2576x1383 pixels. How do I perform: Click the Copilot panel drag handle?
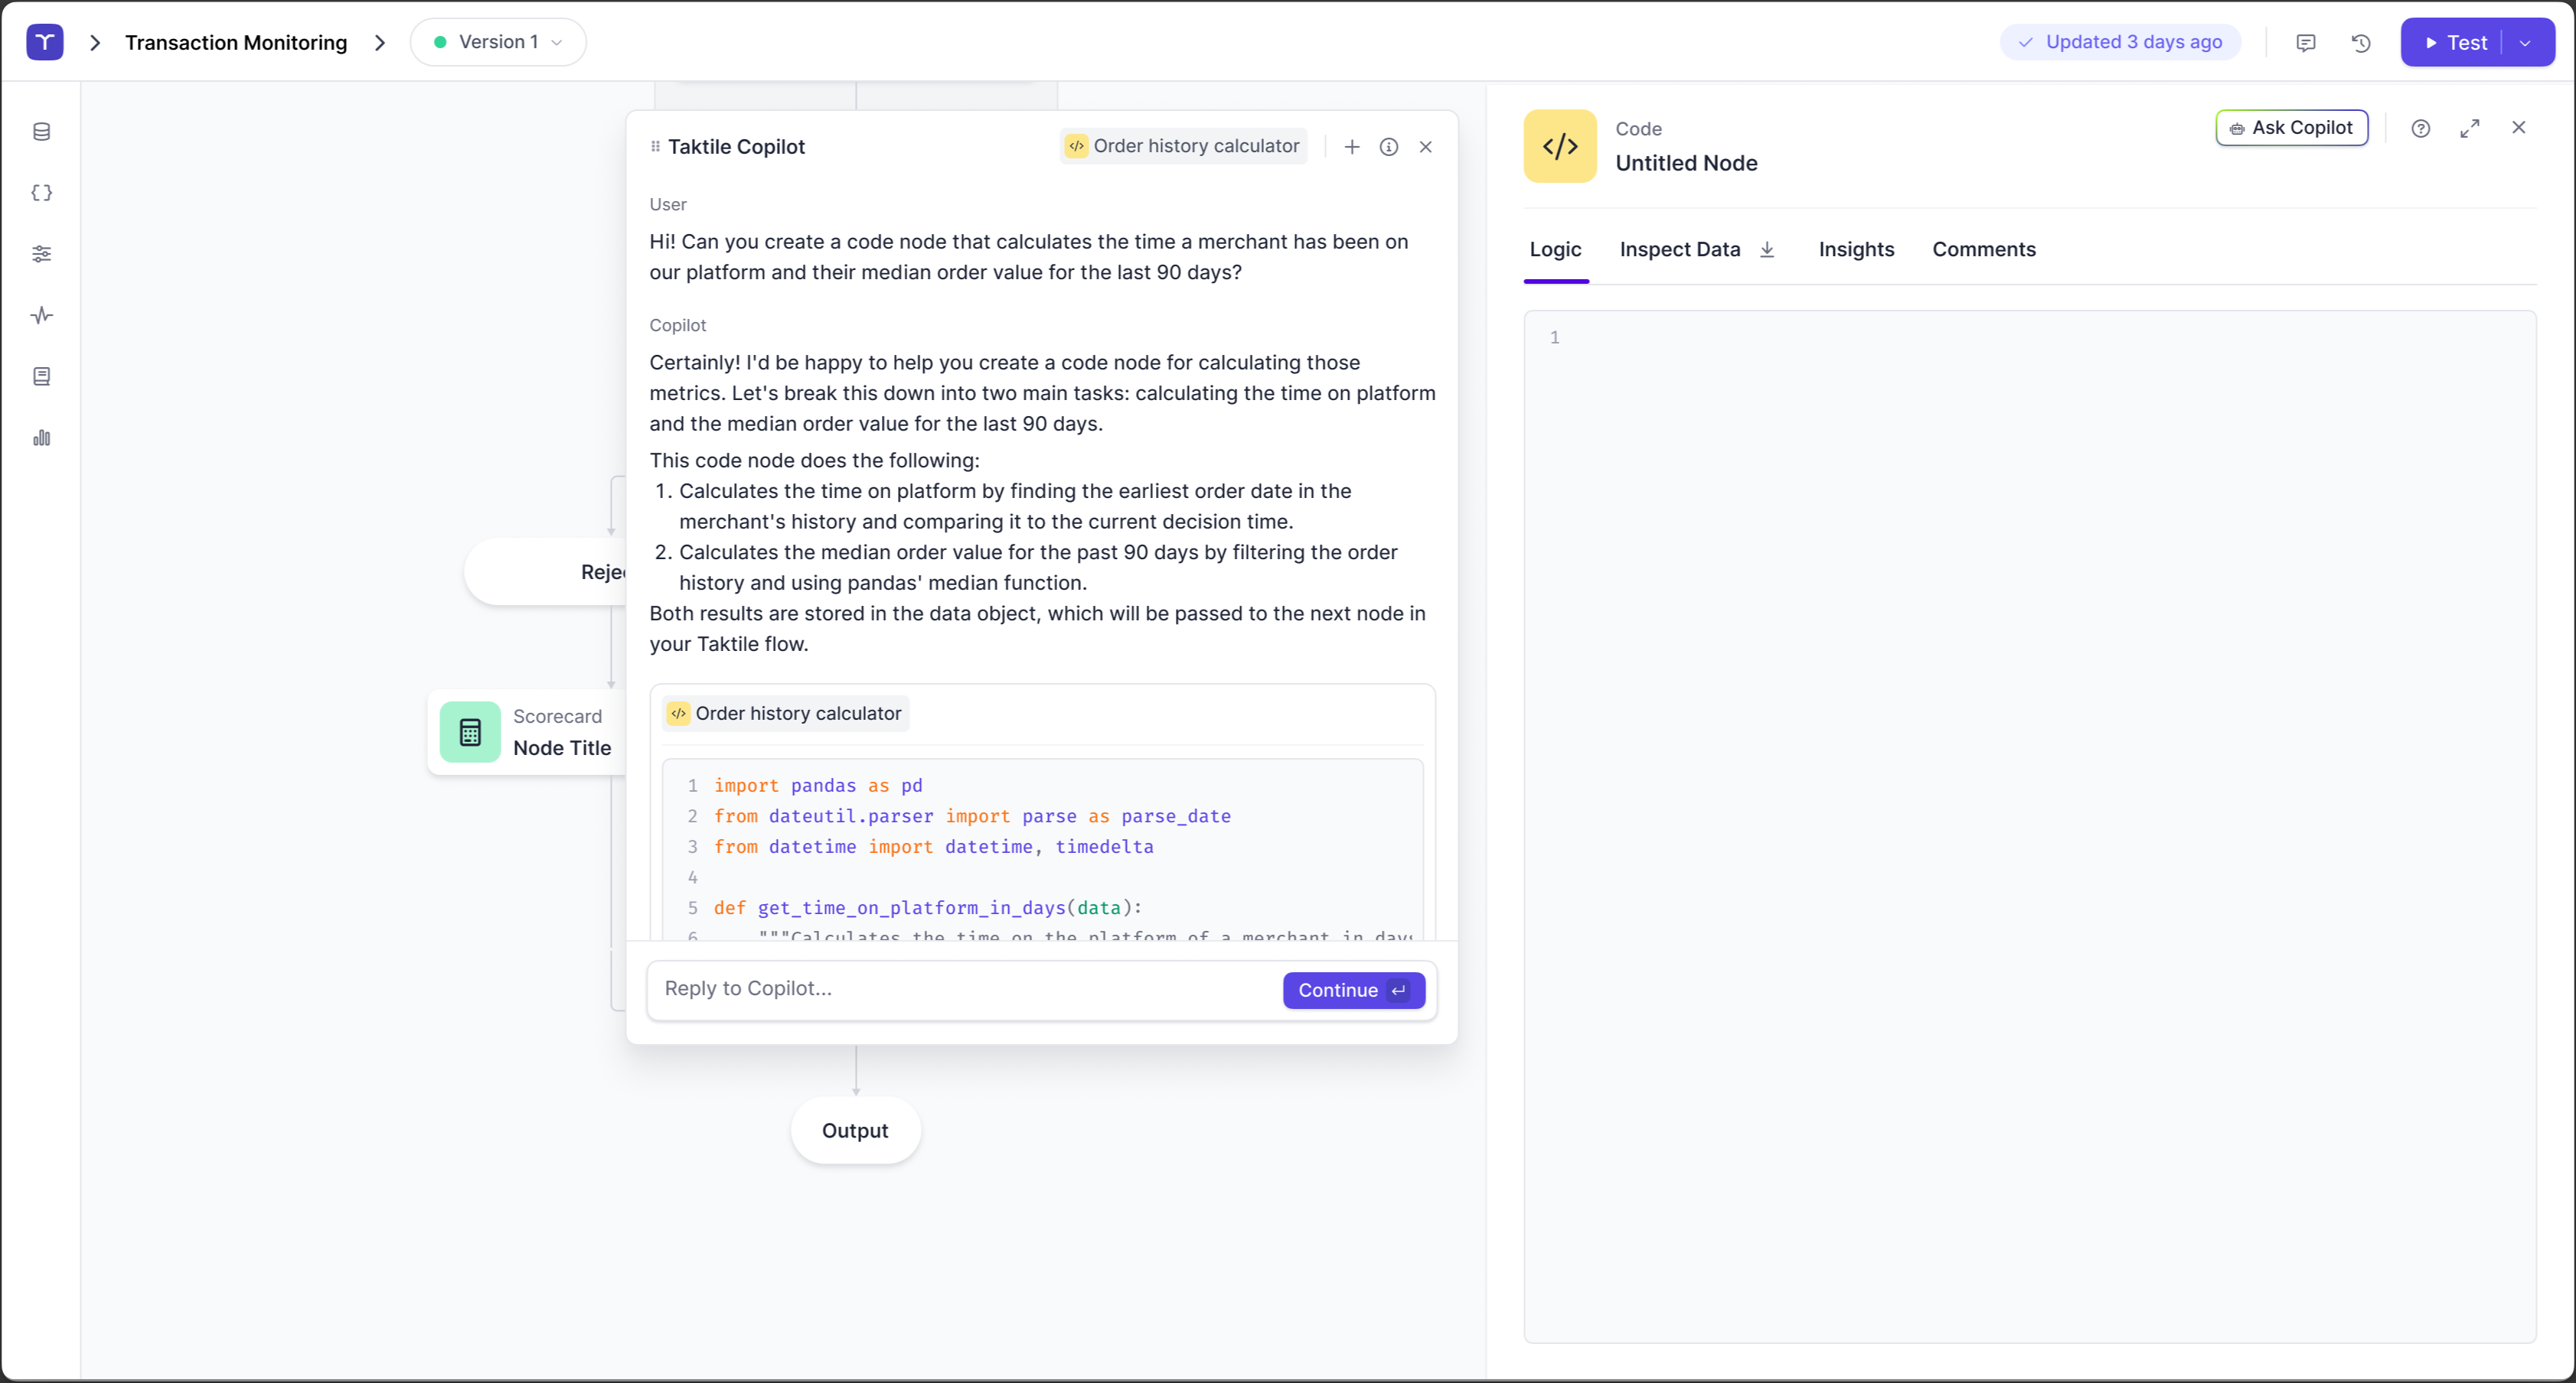pos(656,147)
